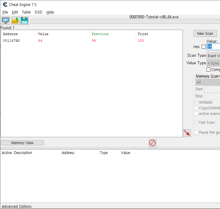The height and width of the screenshot is (209, 220).
Task: Click the Value input field containing 96
Action: [213, 47]
